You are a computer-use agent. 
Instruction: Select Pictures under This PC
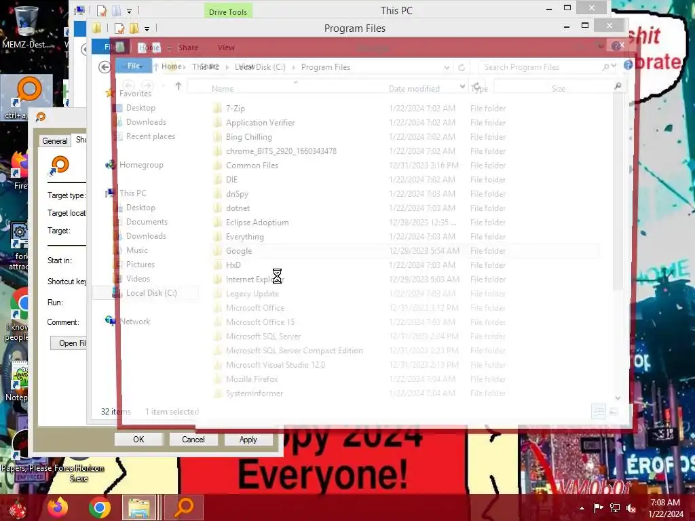pos(140,265)
